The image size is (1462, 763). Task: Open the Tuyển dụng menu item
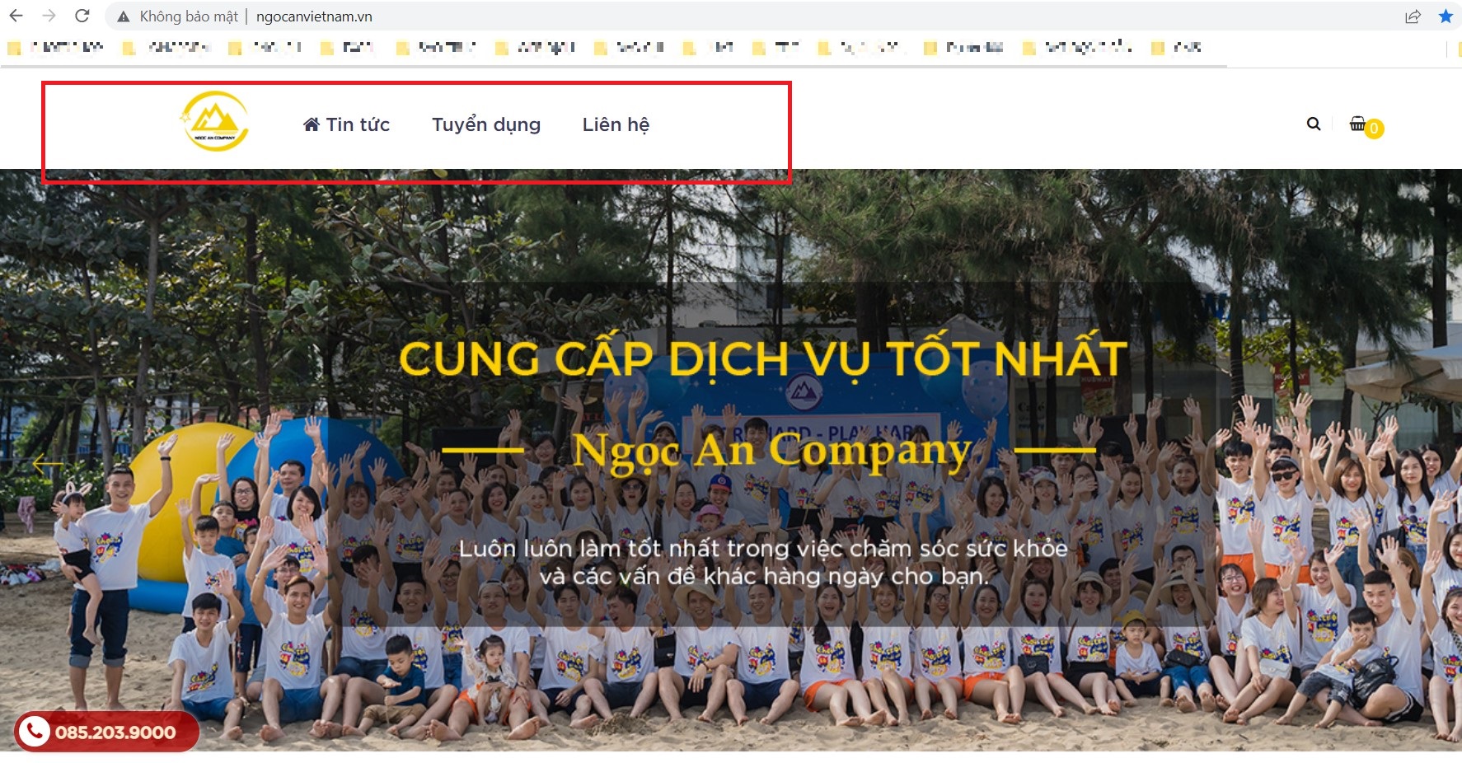pyautogui.click(x=486, y=124)
